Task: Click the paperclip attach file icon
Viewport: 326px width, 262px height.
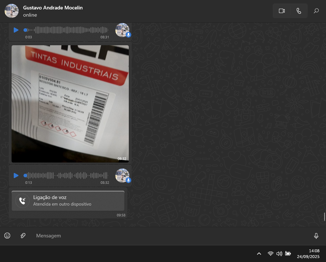Action: pos(23,236)
